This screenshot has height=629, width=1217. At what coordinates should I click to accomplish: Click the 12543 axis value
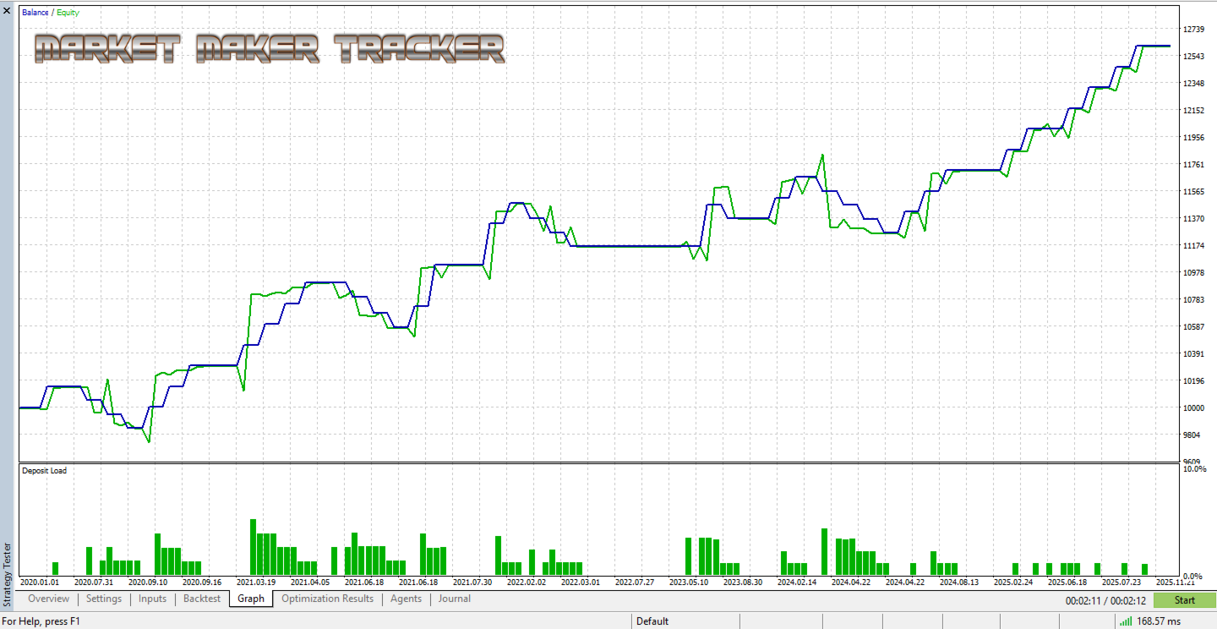[1194, 57]
